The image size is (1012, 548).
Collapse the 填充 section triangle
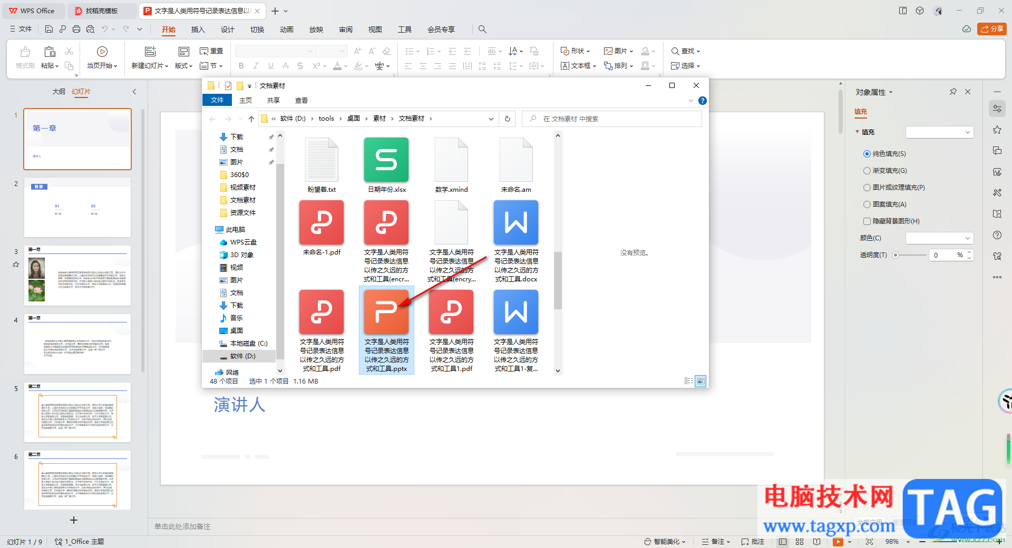point(858,132)
